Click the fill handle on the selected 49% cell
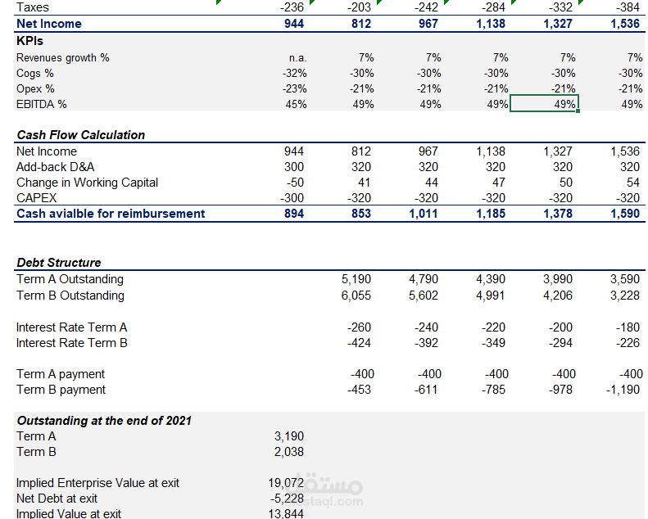 pyautogui.click(x=578, y=111)
